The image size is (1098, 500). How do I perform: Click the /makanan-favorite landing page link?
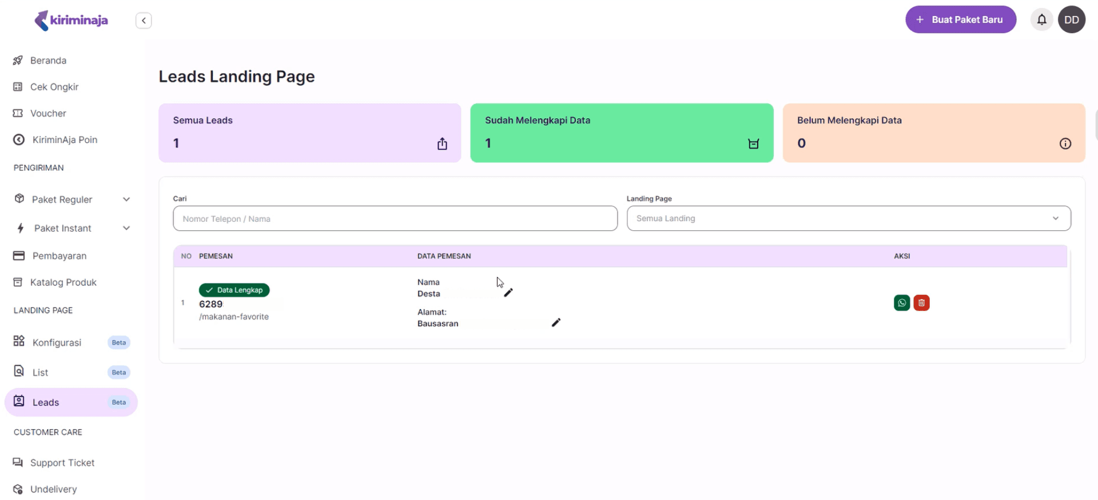tap(234, 317)
